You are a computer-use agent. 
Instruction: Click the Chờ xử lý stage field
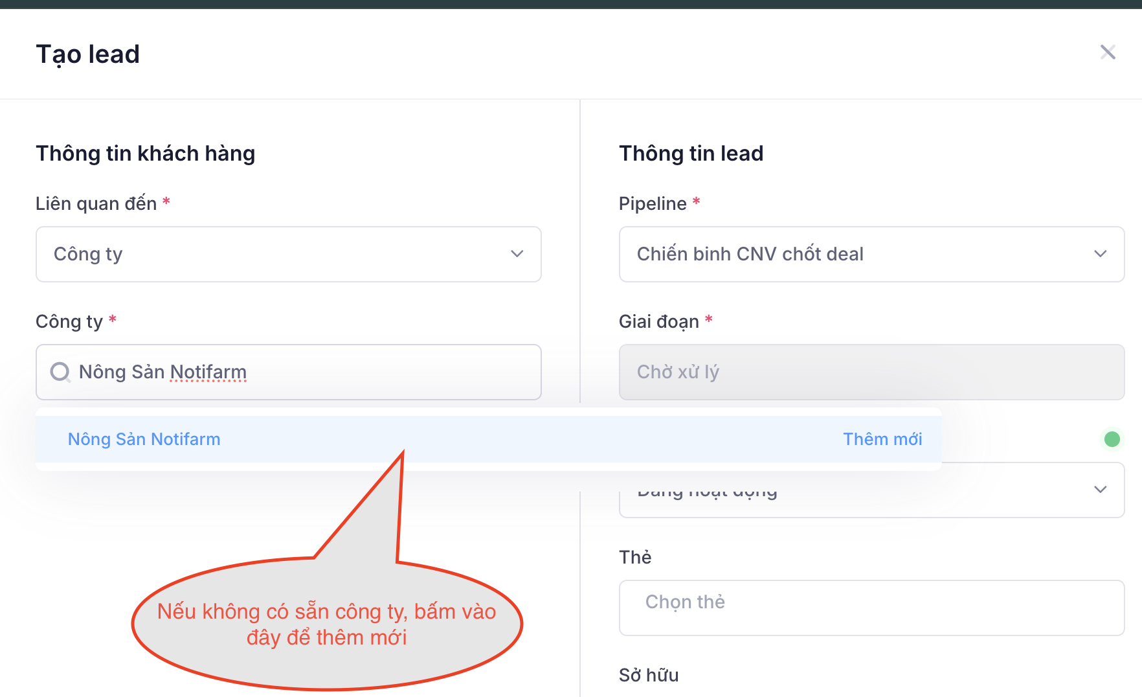[x=871, y=372]
